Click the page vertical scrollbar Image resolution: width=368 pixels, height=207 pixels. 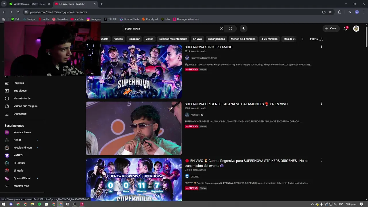pyautogui.click(x=367, y=37)
